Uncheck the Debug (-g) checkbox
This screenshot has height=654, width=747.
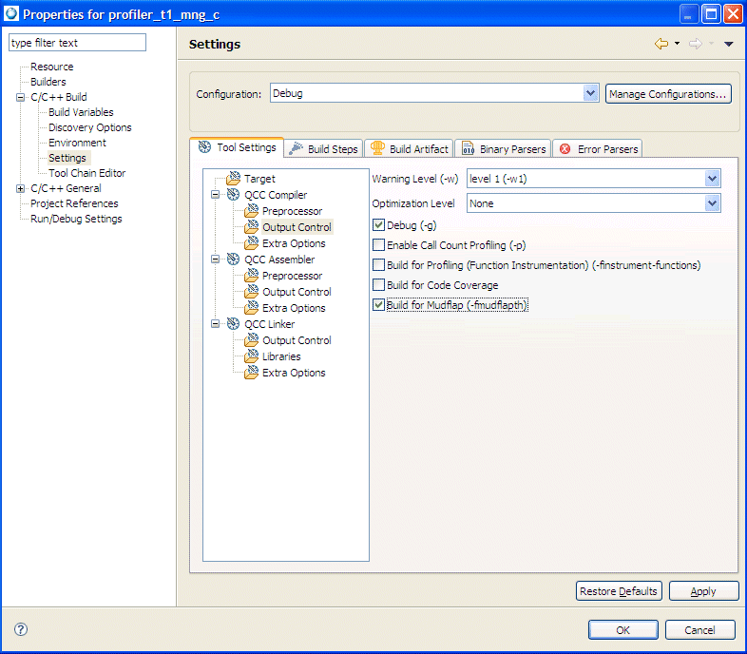[379, 225]
